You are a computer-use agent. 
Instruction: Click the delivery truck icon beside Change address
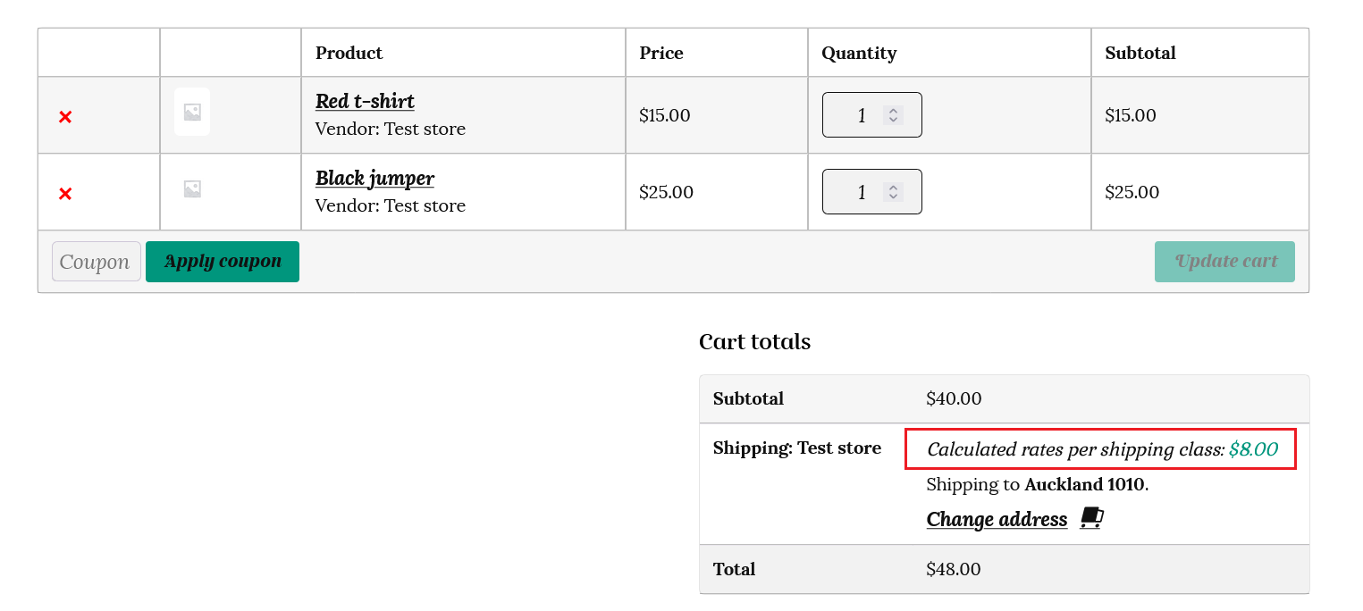[x=1091, y=518]
